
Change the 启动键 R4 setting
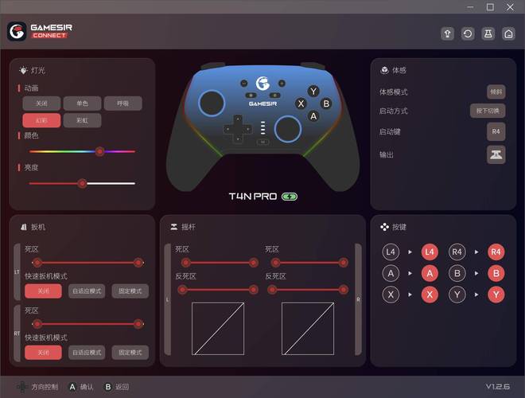coord(496,131)
